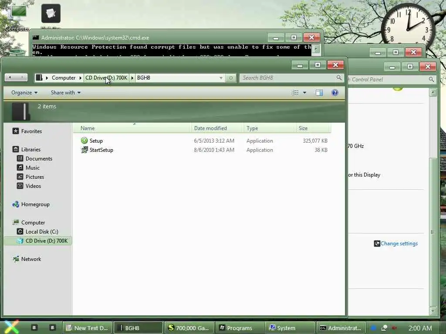Sort by Date modified column header

(x=217, y=128)
